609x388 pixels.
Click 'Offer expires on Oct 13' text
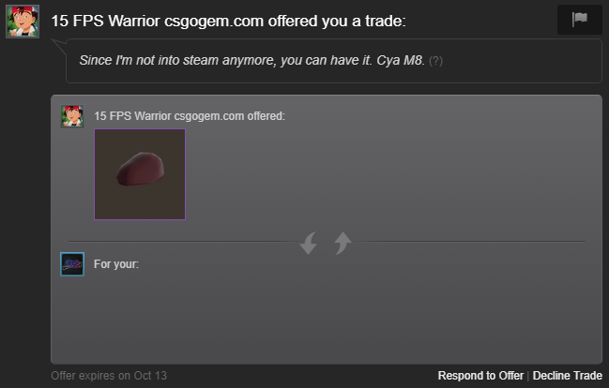tap(109, 376)
